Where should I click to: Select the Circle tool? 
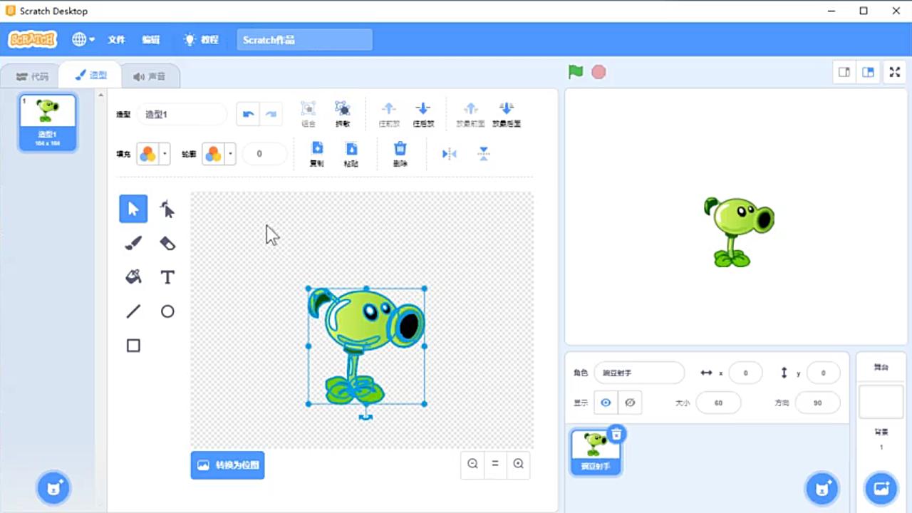(x=167, y=311)
